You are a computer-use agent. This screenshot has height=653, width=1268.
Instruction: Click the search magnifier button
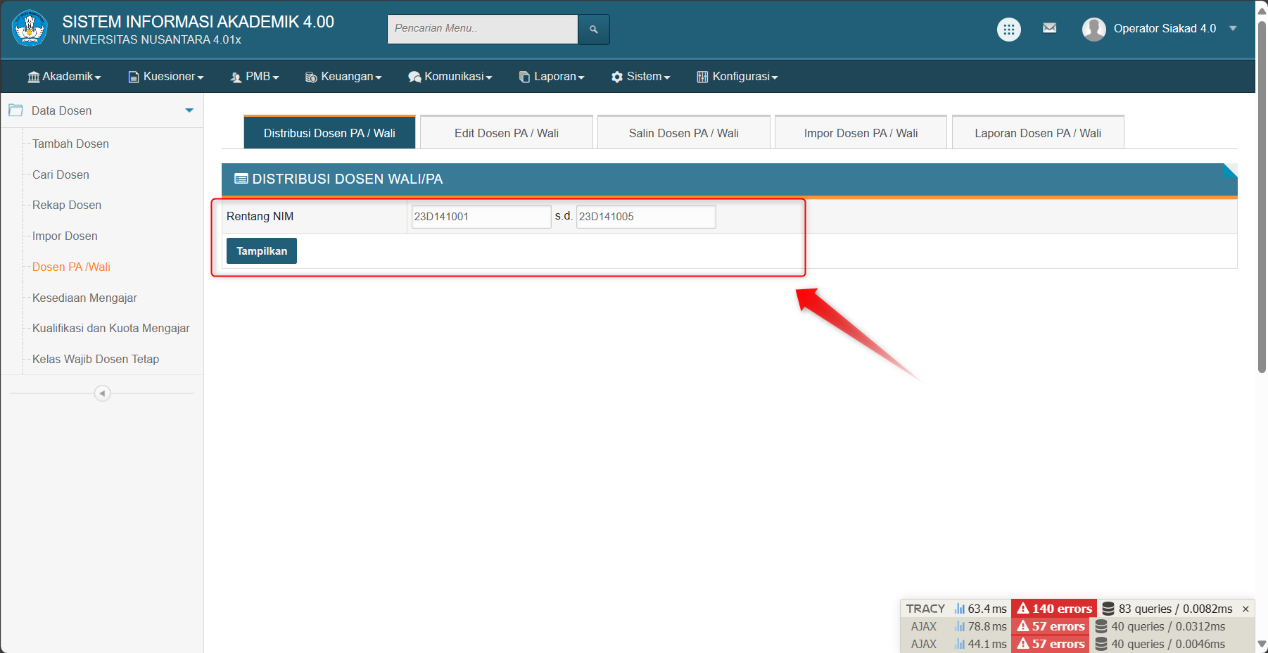[x=593, y=30]
